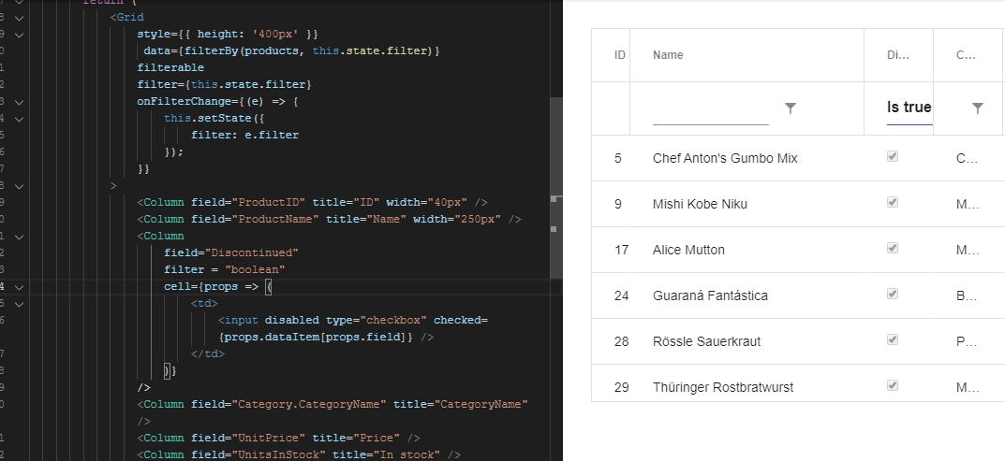Image resolution: width=1005 pixels, height=461 pixels.
Task: Collapse the this.setState block fold chevron
Action: [20, 118]
